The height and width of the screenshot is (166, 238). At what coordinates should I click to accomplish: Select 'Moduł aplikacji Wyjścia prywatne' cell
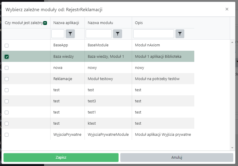pos(163,134)
